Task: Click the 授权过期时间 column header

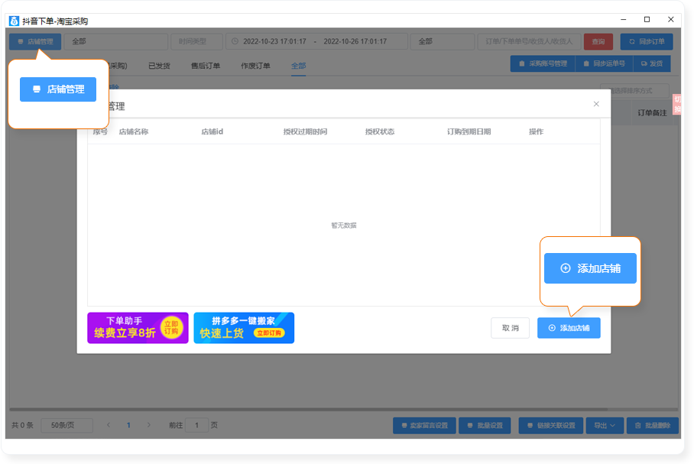Action: (x=305, y=132)
